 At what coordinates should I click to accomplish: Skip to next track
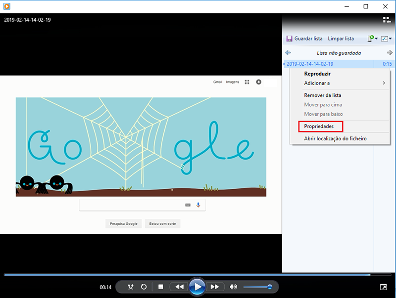point(215,287)
